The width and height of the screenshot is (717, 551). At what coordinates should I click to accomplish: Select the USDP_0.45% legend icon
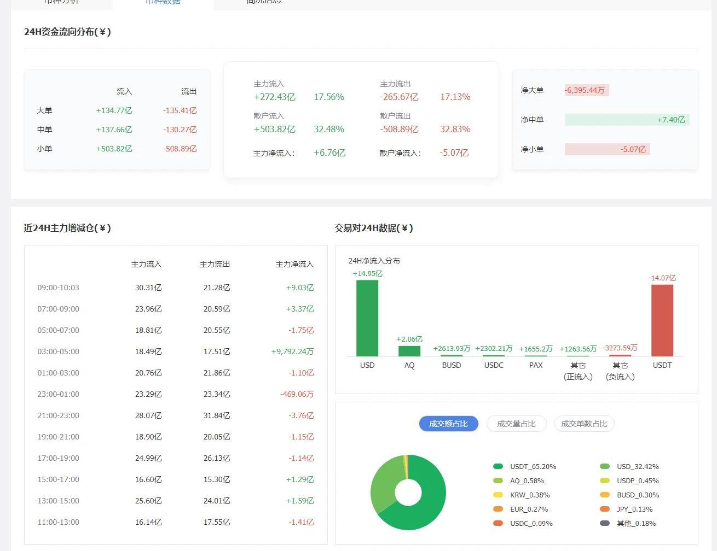point(605,480)
